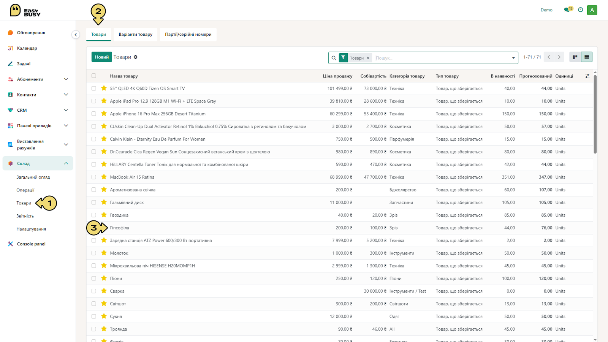Switch to list view
This screenshot has width=608, height=342.
tap(587, 57)
